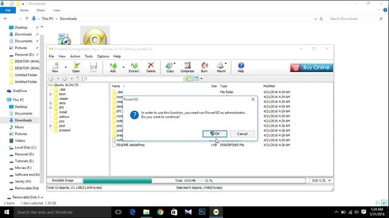
Task: Click the Delete toolbar icon
Action: [x=151, y=67]
